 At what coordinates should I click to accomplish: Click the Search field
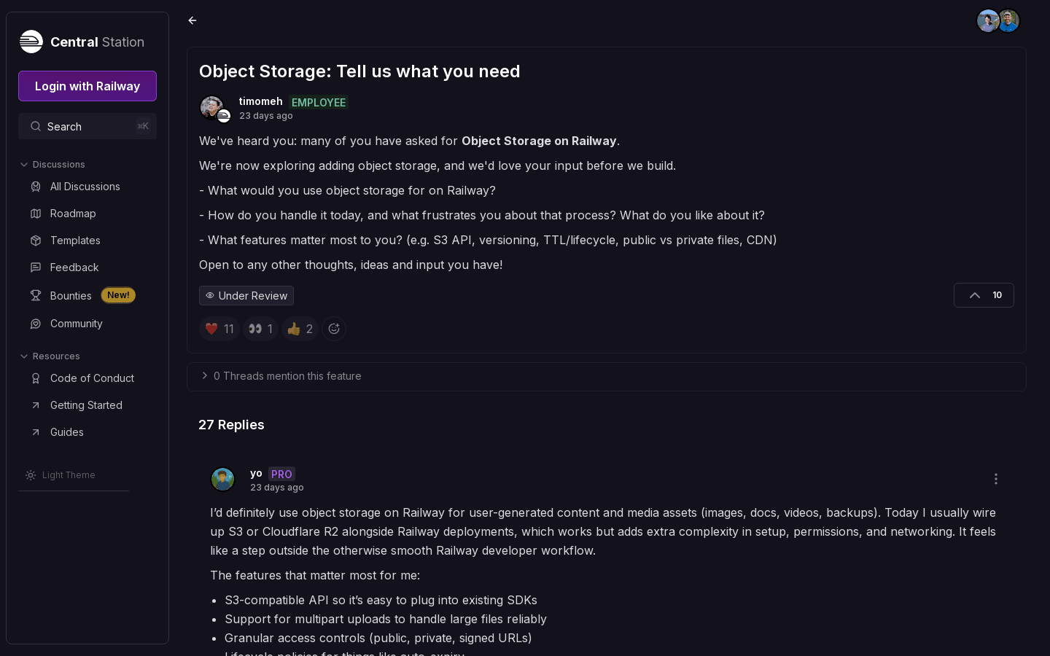(87, 127)
